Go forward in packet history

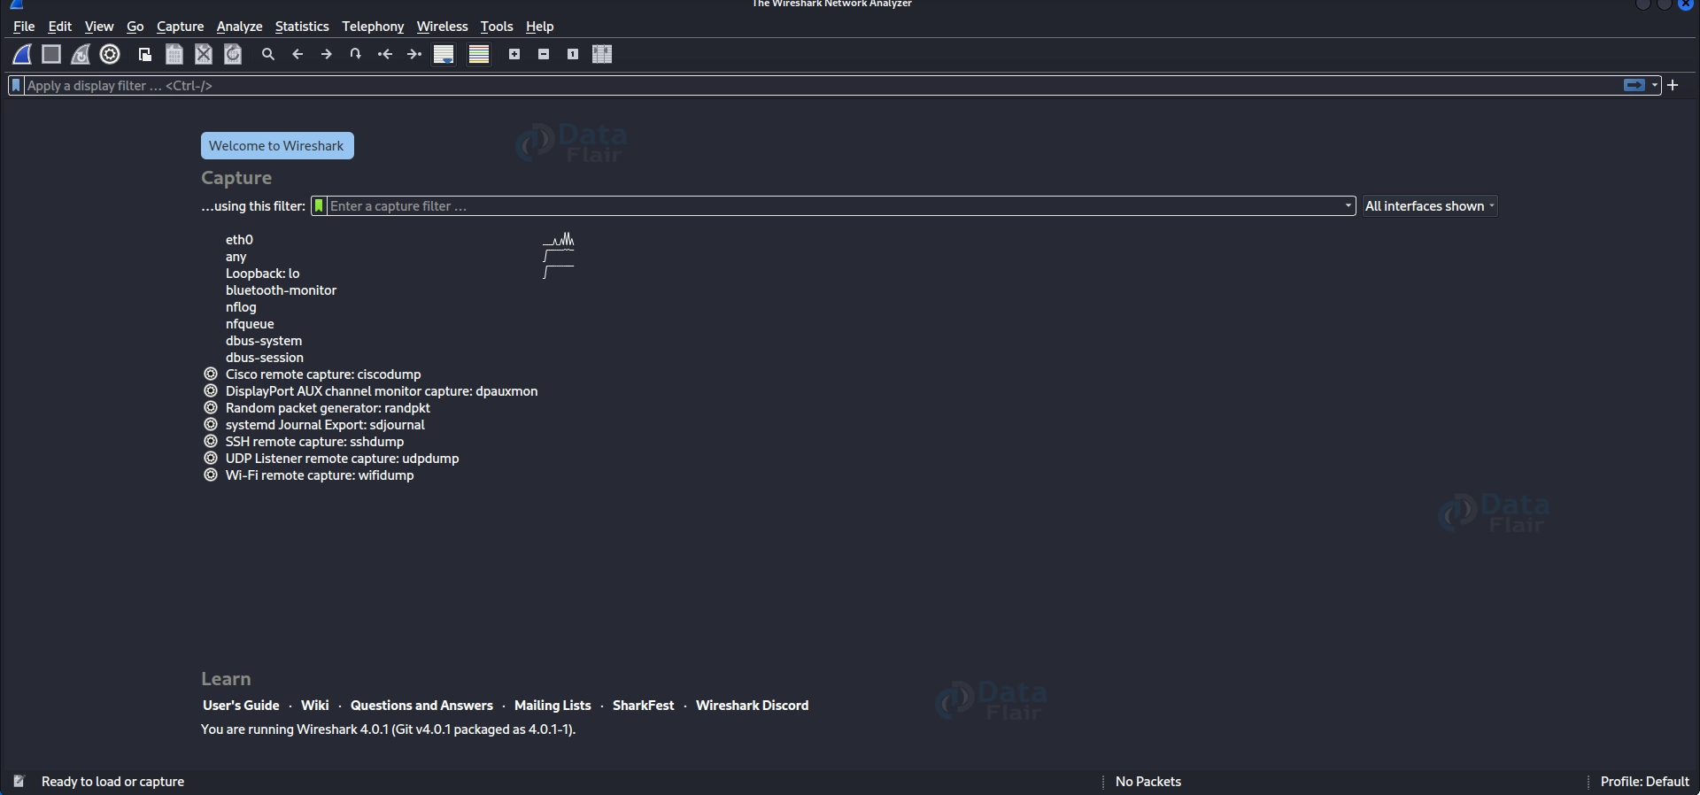[x=327, y=55]
